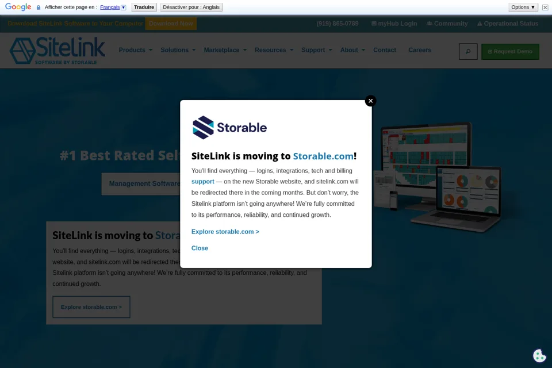Expand the About menu

[352, 50]
